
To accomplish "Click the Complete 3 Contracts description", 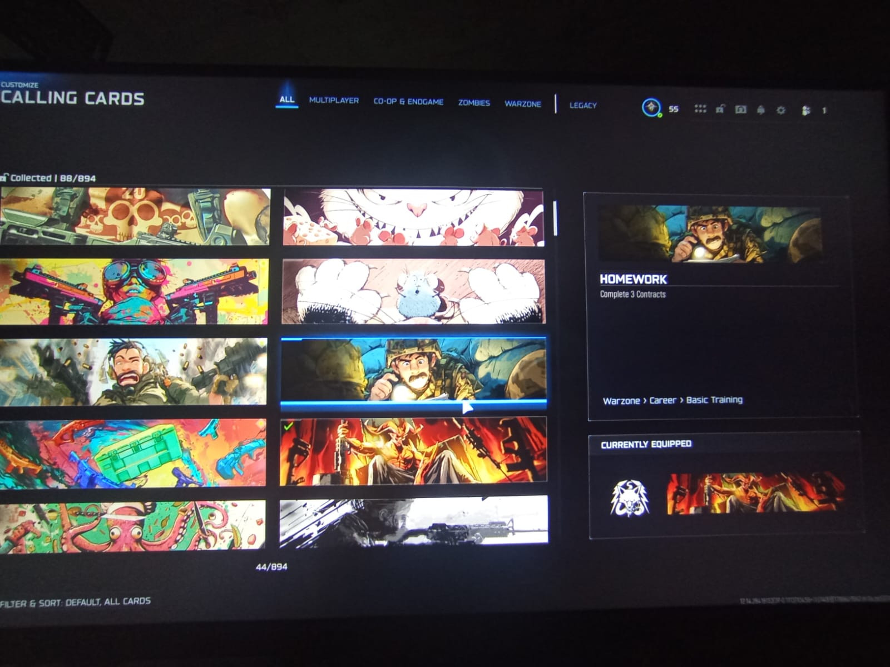I will (x=632, y=294).
